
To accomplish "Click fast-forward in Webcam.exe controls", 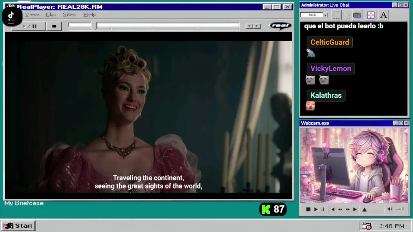I will tap(348, 209).
